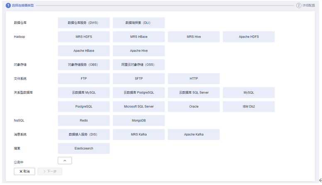Choose the Redis connector

point(83,121)
